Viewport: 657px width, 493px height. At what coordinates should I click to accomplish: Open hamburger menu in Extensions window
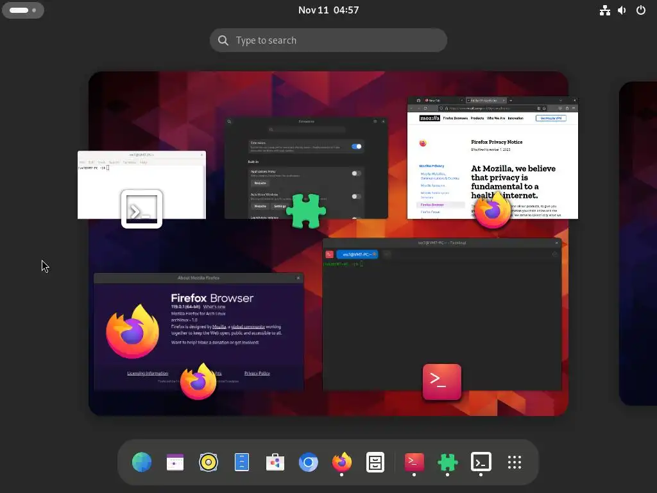point(375,121)
